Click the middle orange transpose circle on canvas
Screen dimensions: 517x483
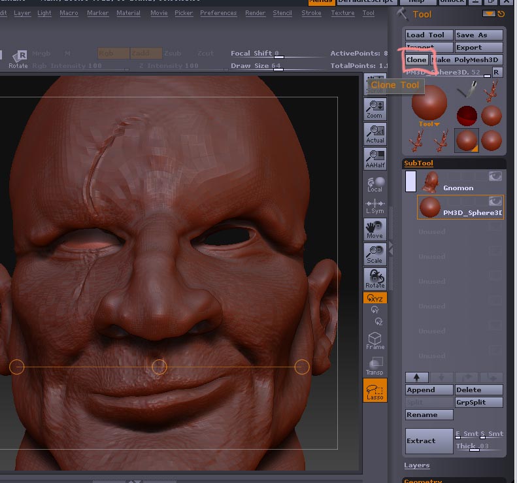click(159, 367)
